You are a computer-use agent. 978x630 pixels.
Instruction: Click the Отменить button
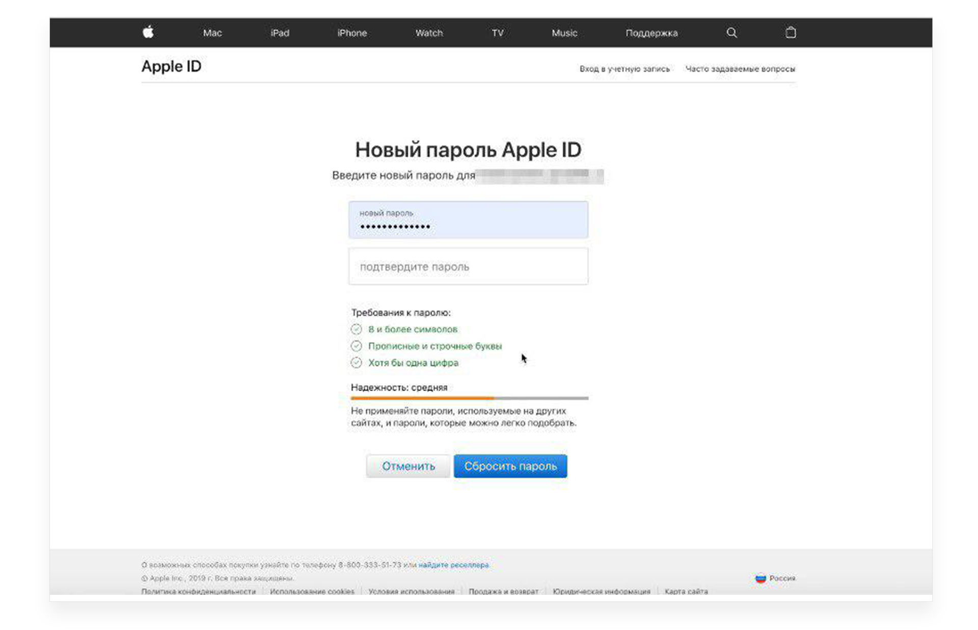(408, 466)
